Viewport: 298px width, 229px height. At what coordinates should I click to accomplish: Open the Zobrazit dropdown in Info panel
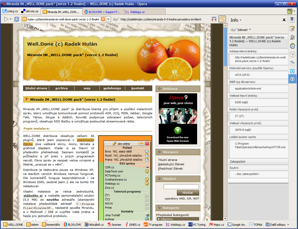tap(241, 30)
